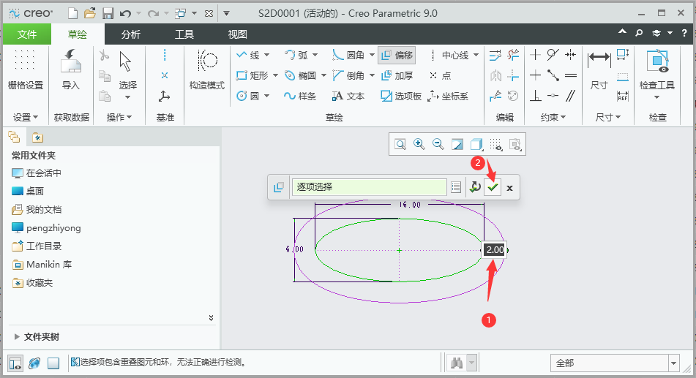Toggle Construction Mode (构造模式)
The width and height of the screenshot is (696, 378).
(x=207, y=69)
